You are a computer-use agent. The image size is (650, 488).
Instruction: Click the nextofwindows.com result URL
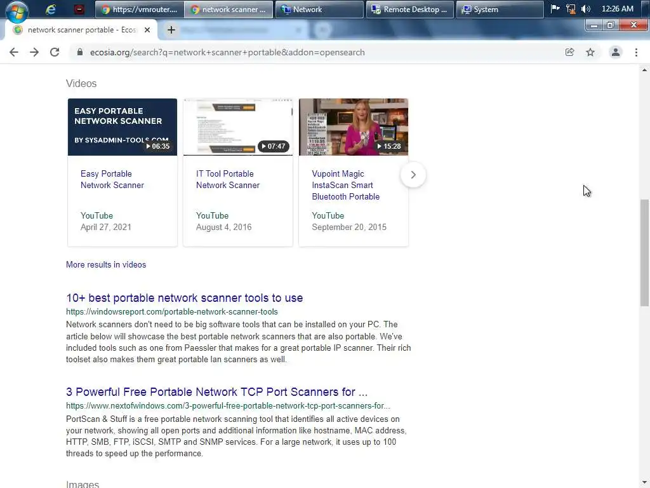point(228,406)
